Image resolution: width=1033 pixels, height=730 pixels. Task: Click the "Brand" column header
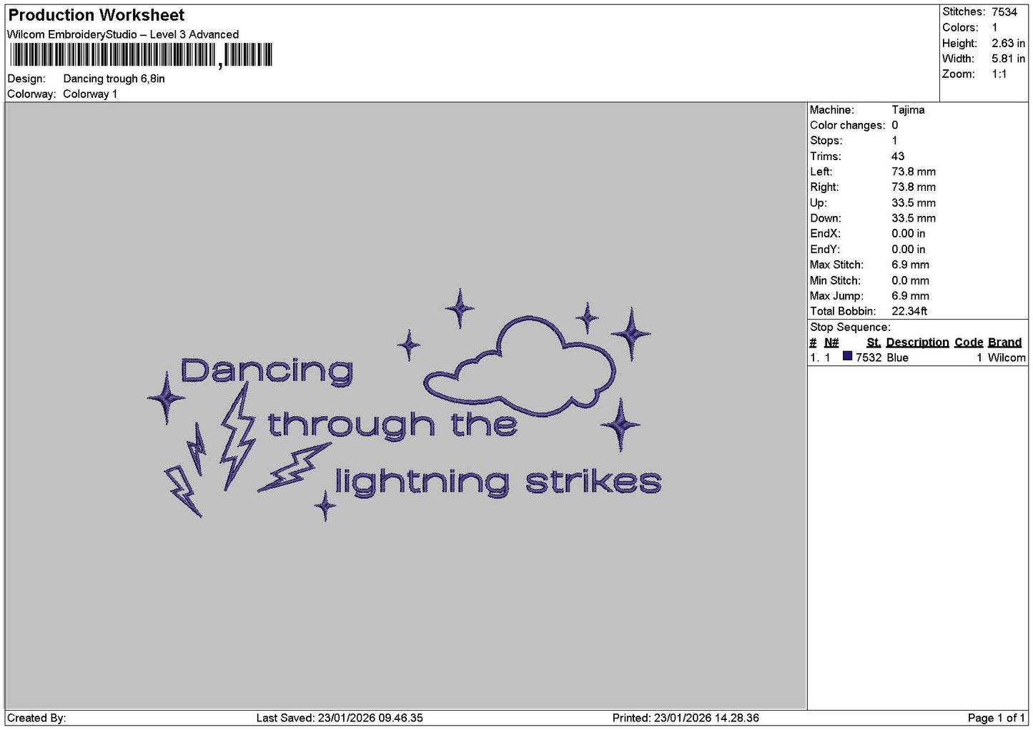1004,342
